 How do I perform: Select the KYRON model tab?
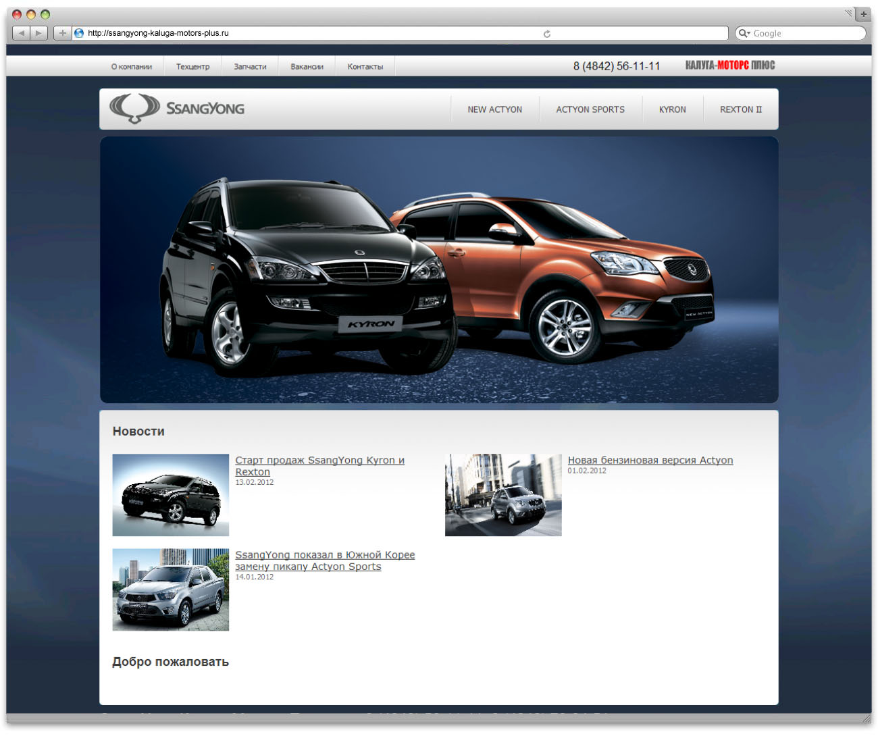coord(673,109)
